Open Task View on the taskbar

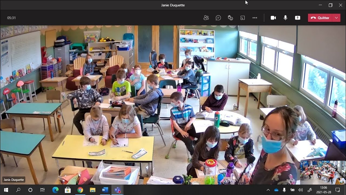[42, 190]
